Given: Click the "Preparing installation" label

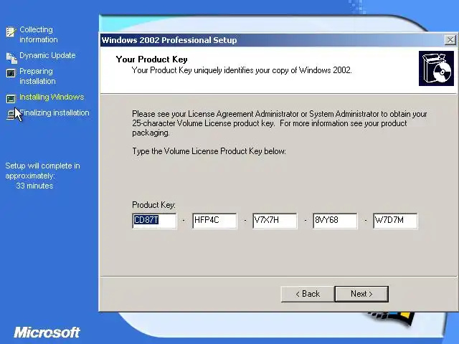Looking at the screenshot, I should pyautogui.click(x=37, y=76).
